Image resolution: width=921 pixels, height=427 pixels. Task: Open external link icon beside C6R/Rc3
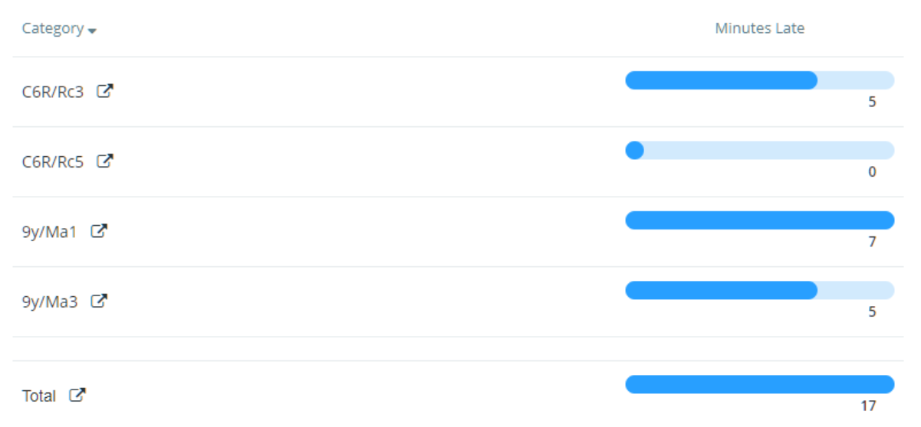coord(105,91)
